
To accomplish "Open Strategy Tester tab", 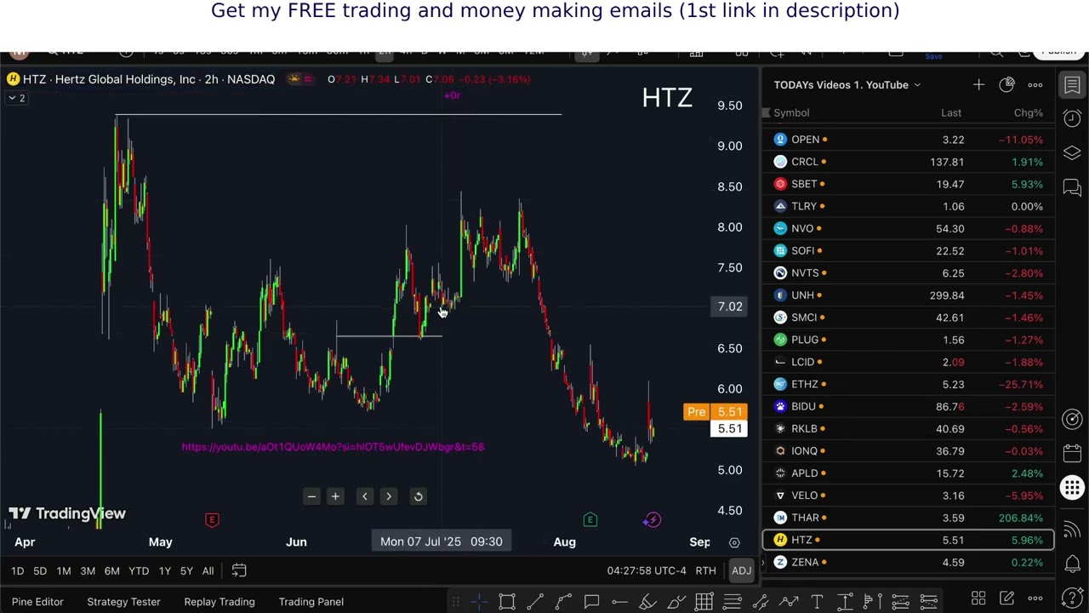I will point(123,602).
